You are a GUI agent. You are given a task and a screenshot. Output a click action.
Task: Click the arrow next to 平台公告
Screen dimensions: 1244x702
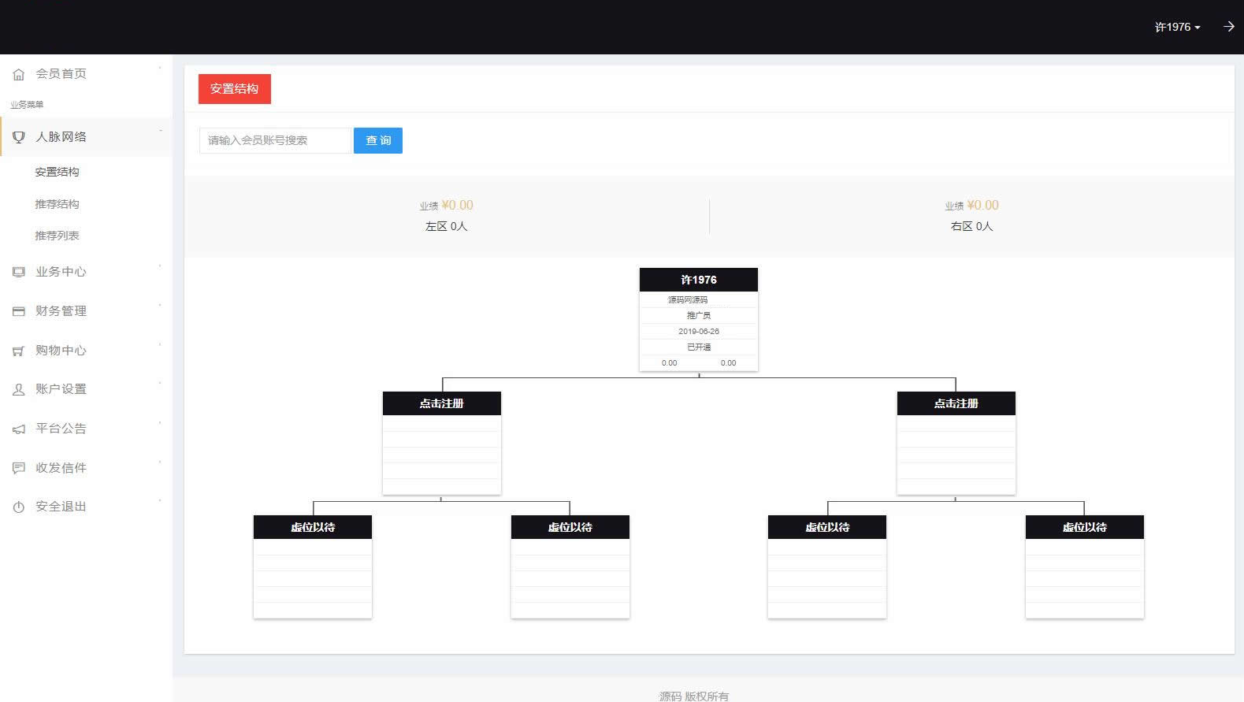point(160,422)
